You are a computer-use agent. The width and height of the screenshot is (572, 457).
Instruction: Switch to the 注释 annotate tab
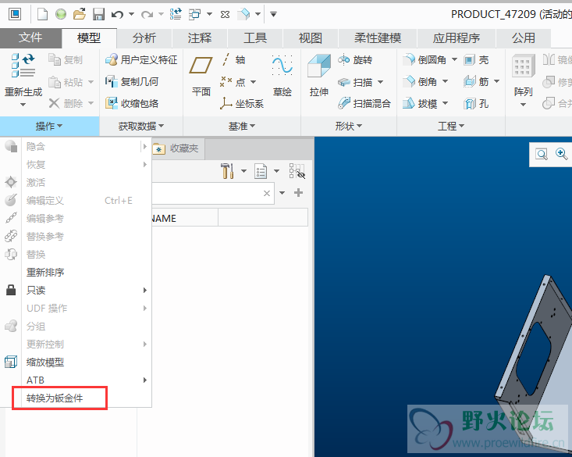click(200, 38)
